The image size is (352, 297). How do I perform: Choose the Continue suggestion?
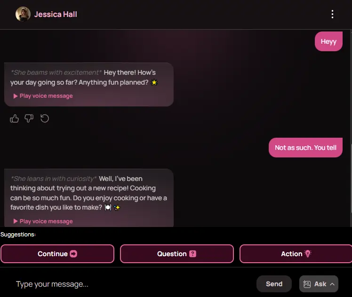[57, 254]
